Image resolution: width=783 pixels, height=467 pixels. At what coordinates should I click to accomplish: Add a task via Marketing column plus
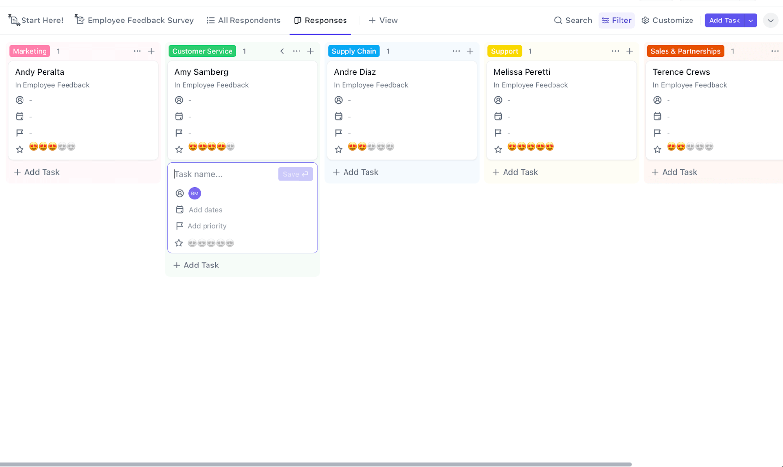151,51
